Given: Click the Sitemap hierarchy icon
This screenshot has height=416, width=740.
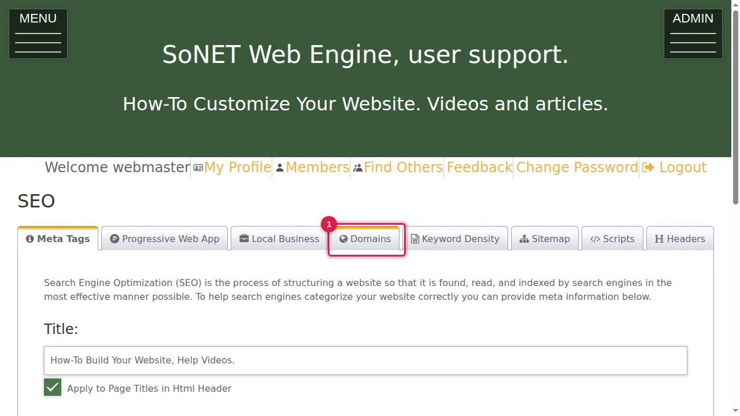Looking at the screenshot, I should (x=524, y=239).
